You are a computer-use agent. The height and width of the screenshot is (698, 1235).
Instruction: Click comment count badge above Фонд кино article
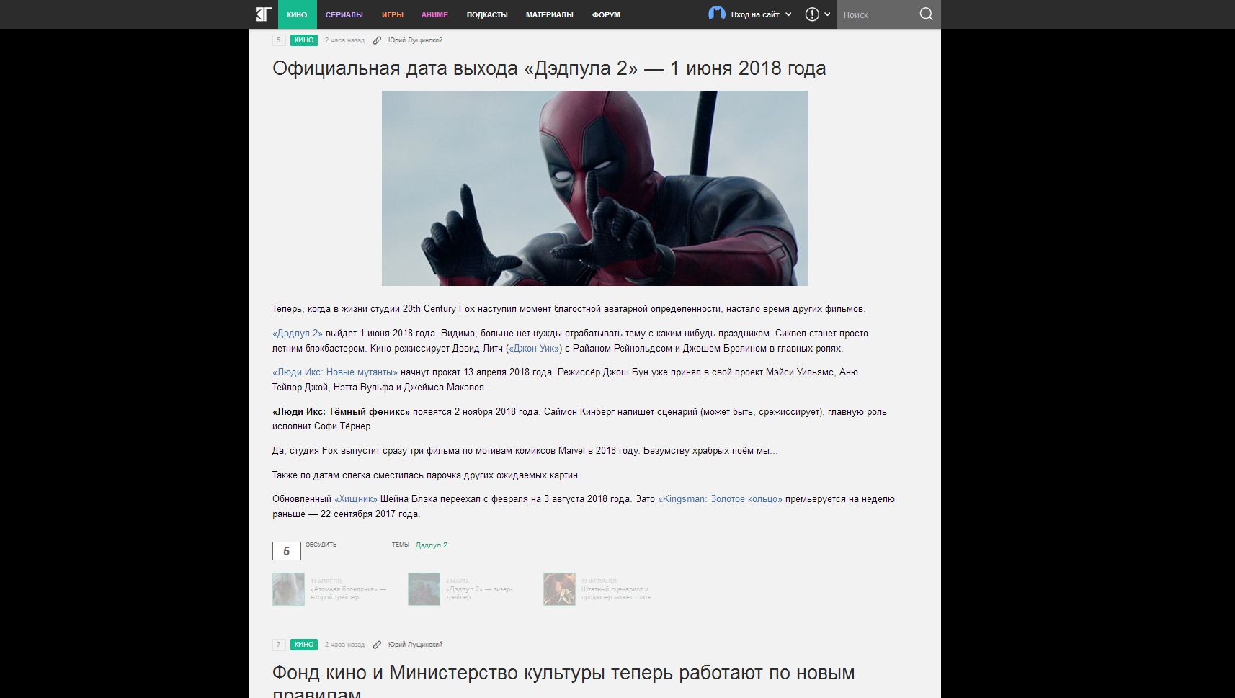(x=279, y=645)
